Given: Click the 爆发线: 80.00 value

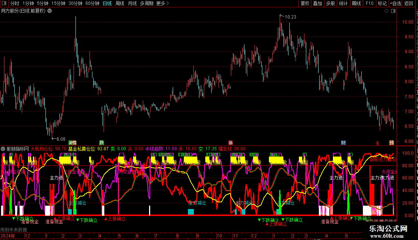Looking at the screenshot, I should 232,149.
